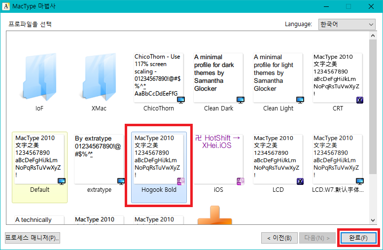Click the 완료(F) finish button
This screenshot has height=250, width=383.
pos(358,238)
